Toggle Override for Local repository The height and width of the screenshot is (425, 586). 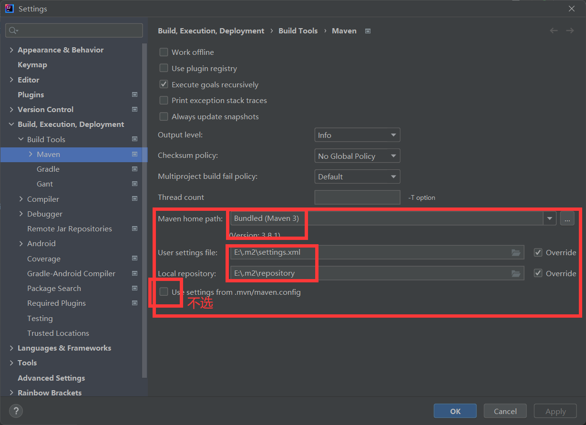[538, 273]
